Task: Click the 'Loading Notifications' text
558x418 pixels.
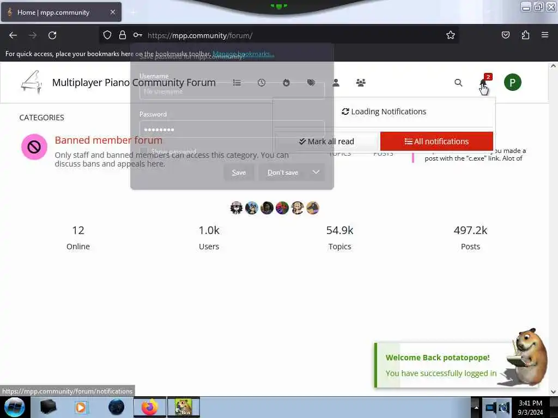Action: coord(388,112)
